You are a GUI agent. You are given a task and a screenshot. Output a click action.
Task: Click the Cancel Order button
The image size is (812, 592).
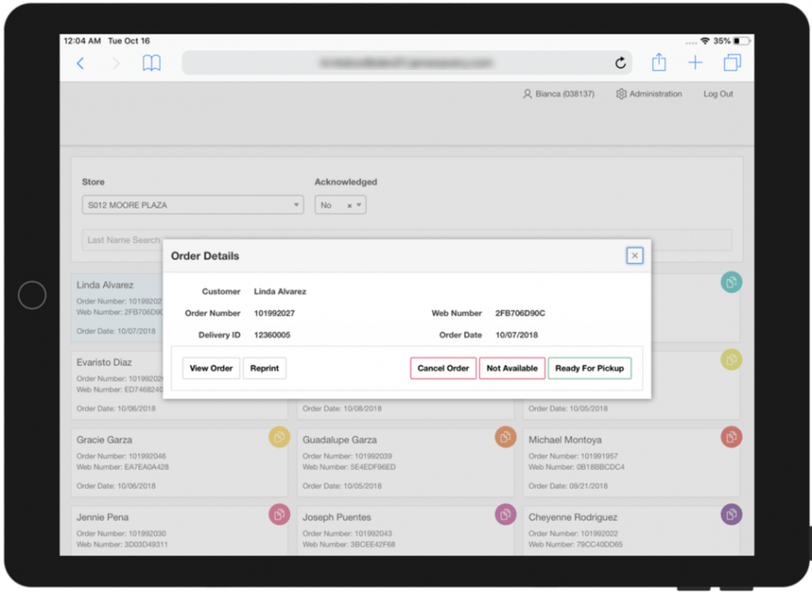[443, 368]
